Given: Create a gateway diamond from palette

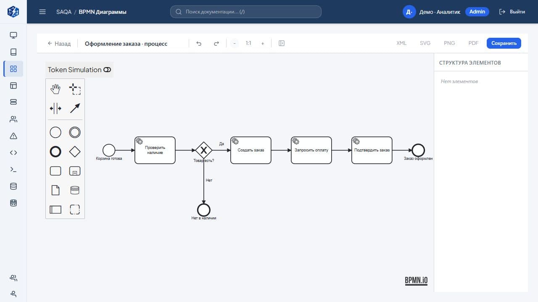Looking at the screenshot, I should tap(75, 152).
